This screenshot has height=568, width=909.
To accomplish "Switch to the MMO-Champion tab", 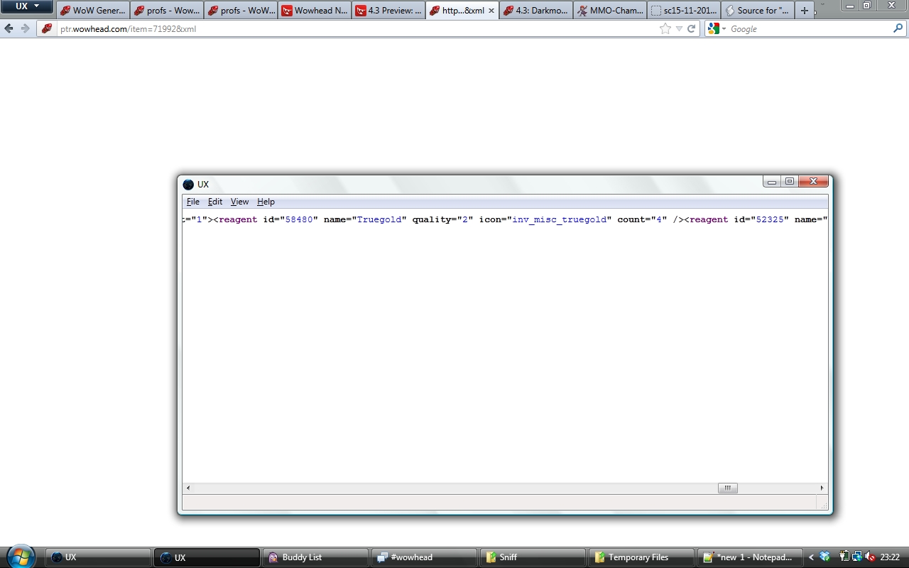I will (x=610, y=11).
